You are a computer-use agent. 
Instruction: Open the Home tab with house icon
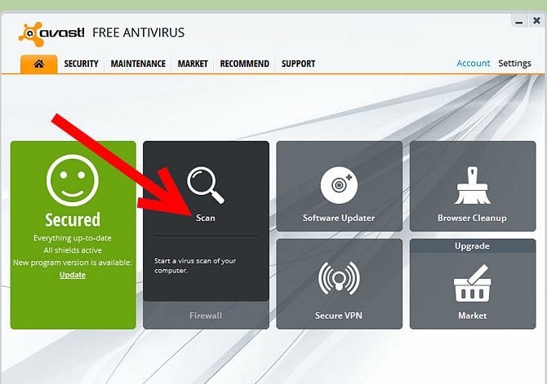pos(38,64)
